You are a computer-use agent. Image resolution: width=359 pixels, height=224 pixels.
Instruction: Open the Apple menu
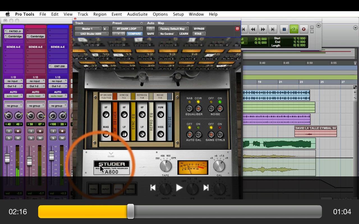pyautogui.click(x=8, y=14)
